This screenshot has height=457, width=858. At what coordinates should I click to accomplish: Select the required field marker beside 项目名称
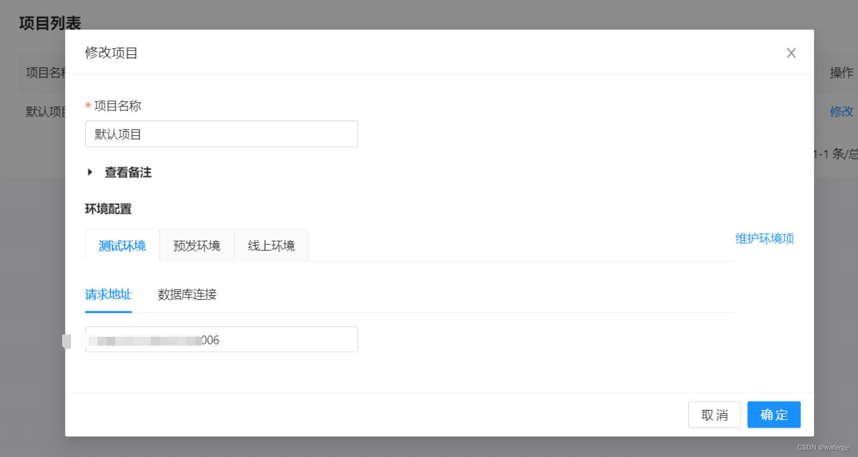click(x=88, y=106)
